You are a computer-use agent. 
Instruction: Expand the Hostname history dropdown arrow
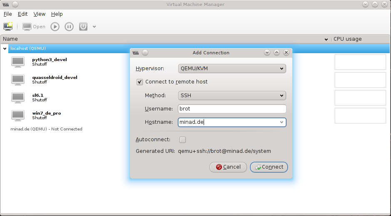(281, 122)
